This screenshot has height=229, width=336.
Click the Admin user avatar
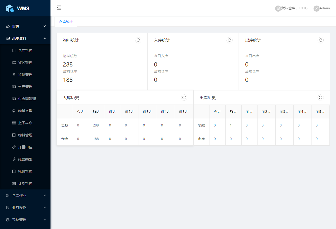[316, 8]
